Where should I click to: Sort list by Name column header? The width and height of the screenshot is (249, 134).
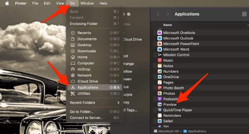click(168, 25)
